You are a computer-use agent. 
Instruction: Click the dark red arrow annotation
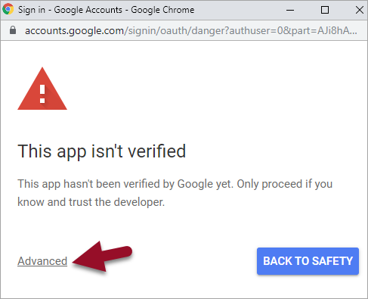(102, 257)
